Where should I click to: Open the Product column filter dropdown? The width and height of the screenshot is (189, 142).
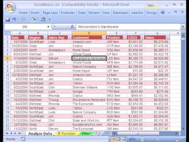(125, 37)
